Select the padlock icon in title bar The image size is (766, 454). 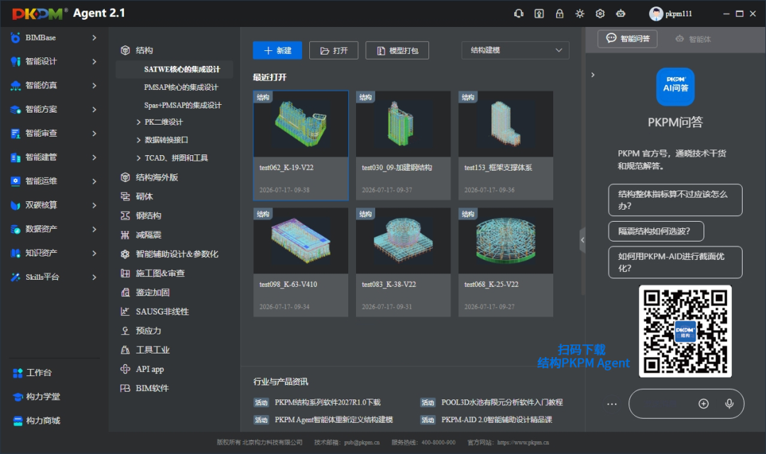560,13
